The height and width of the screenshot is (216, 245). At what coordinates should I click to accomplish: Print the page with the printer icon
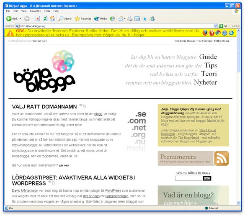click(130, 19)
